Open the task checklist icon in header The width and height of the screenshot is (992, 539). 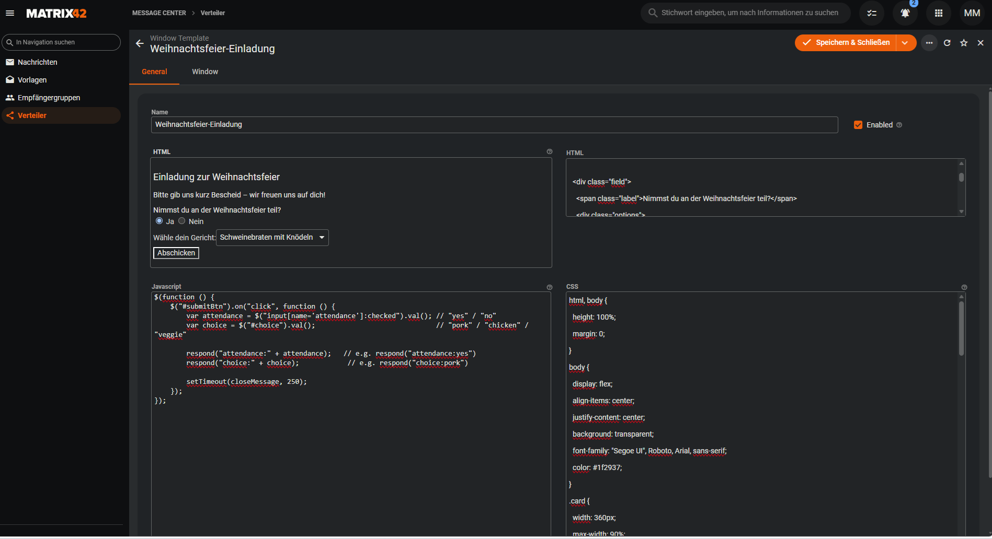[872, 13]
